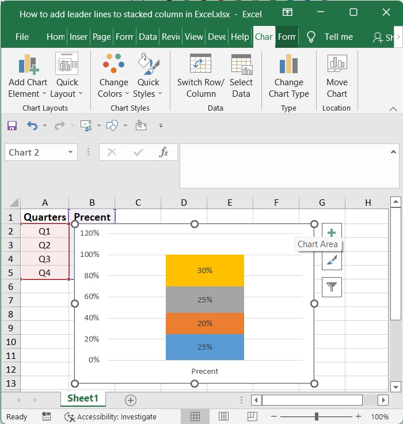
Task: Click the quick access icon right of Redo
Action: click(86, 126)
